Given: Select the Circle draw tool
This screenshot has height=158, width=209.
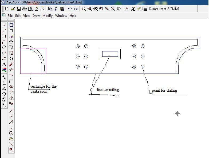Looking at the screenshot, I should (4, 47).
